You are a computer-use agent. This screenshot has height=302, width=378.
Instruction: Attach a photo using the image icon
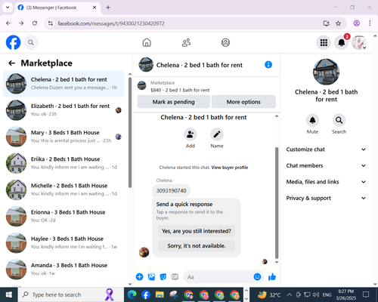[151, 277]
